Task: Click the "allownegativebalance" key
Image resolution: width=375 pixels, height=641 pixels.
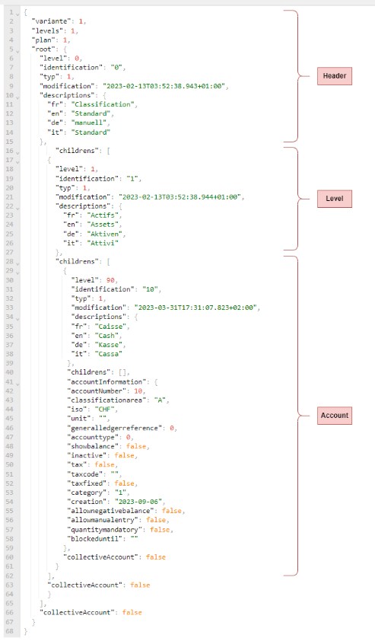Action: (x=113, y=511)
